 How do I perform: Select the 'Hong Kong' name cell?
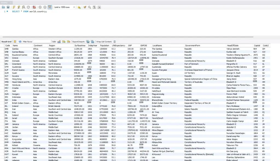pos(17,79)
